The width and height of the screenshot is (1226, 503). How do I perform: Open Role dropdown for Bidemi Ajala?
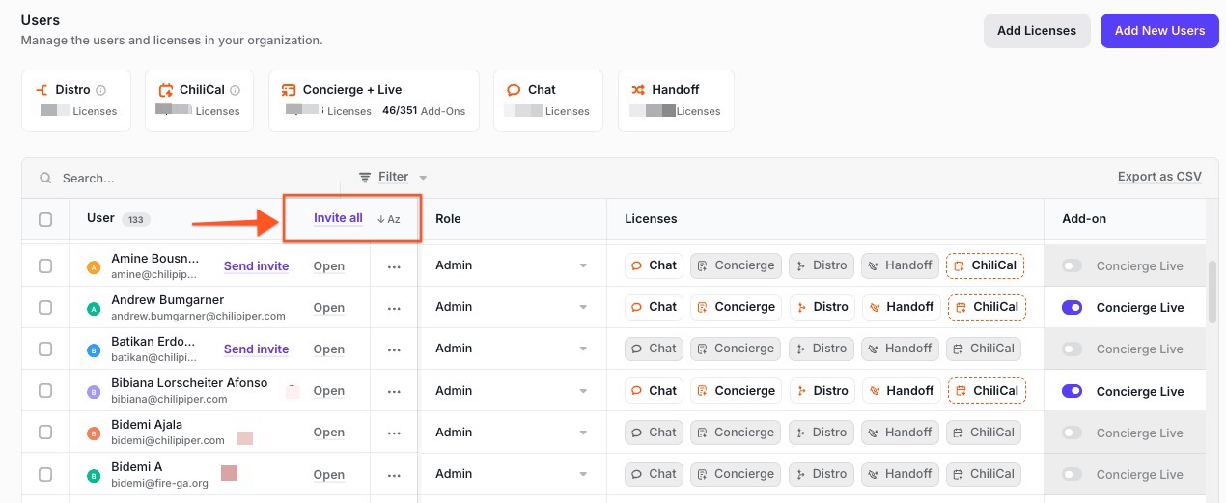[512, 433]
